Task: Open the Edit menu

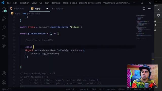Action: [15, 3]
